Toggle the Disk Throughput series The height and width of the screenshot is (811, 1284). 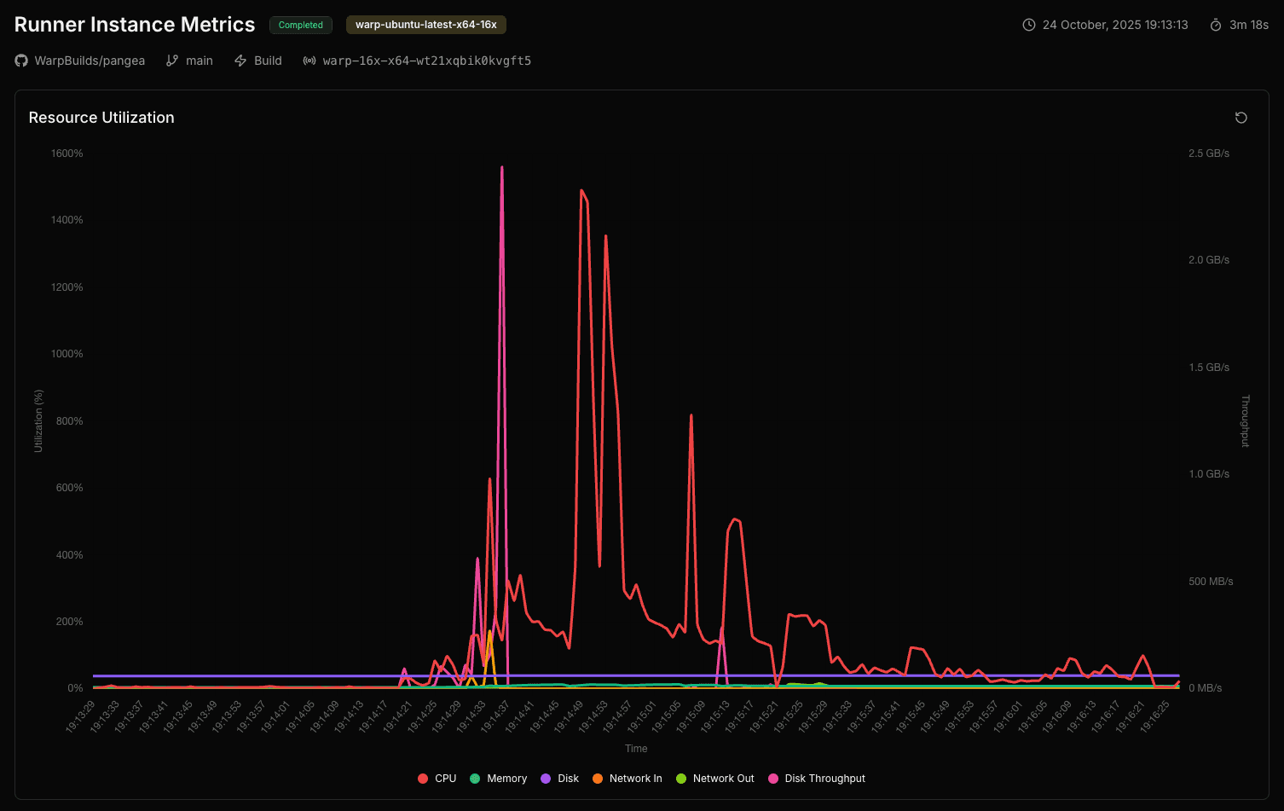pos(816,778)
